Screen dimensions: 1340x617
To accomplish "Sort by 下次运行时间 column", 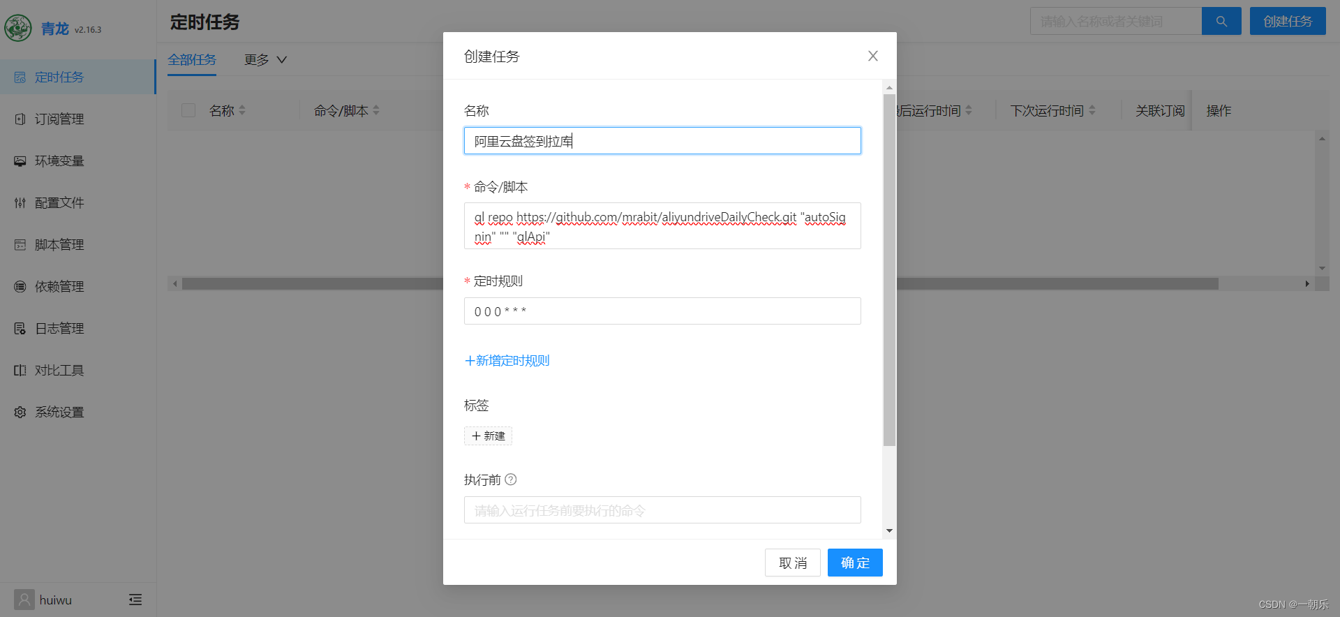I will (1092, 110).
